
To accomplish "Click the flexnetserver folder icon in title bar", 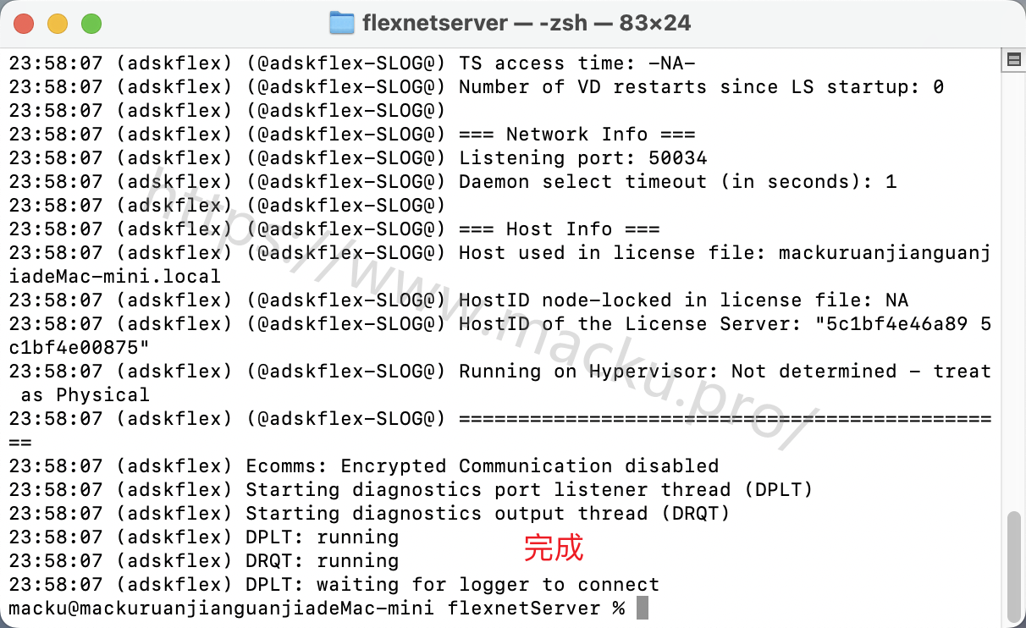I will 342,23.
